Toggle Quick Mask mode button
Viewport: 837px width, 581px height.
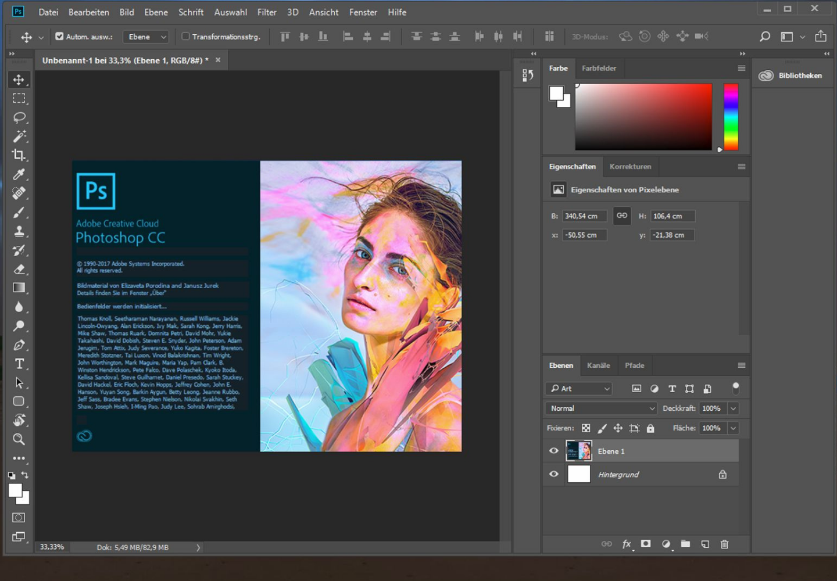click(19, 518)
